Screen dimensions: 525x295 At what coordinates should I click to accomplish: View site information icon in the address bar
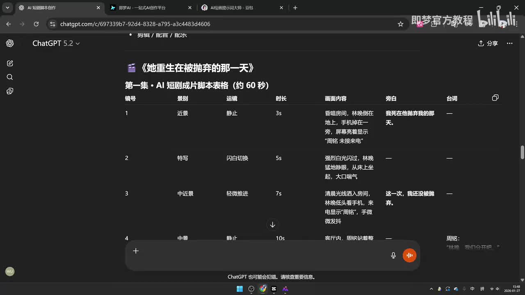pyautogui.click(x=52, y=24)
